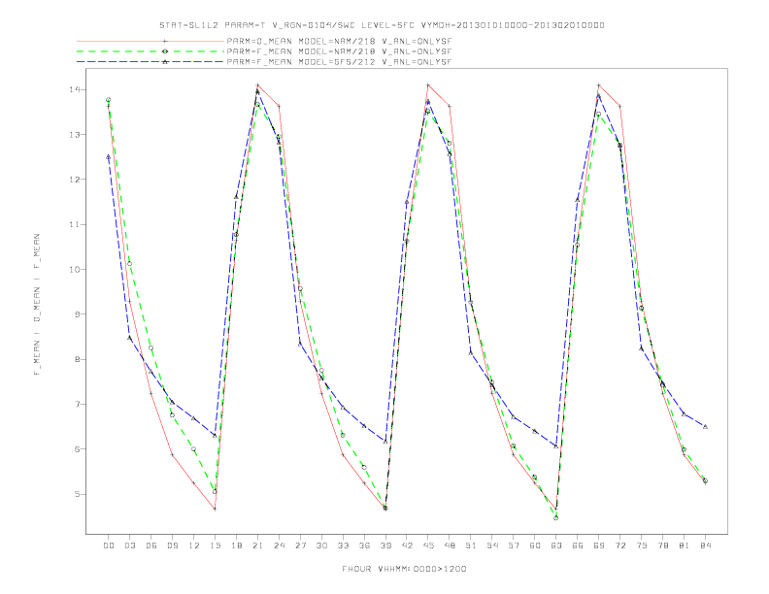
Task: Click the blue GFS triangle marker at hour 84
Action: (705, 427)
